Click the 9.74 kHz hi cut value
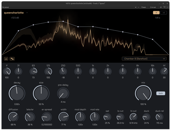The height and width of the screenshot is (131, 171). click(x=133, y=123)
